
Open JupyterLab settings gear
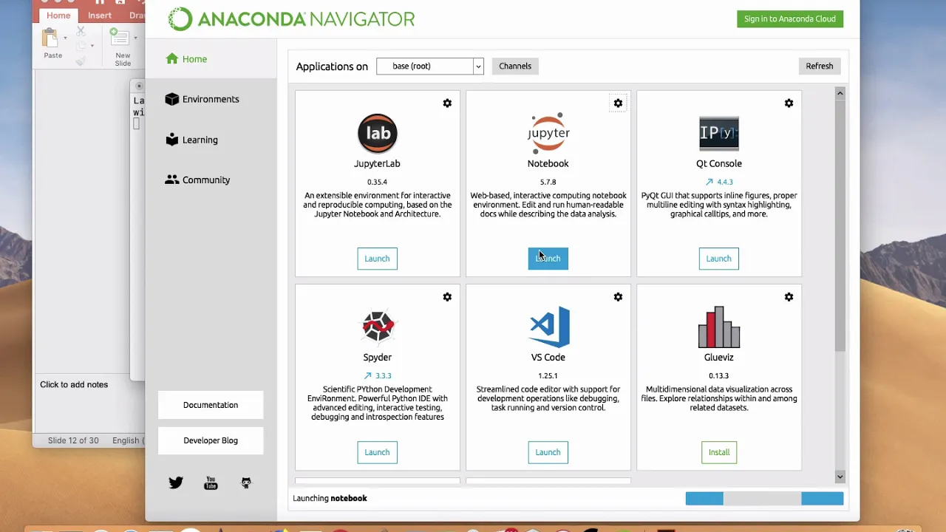coord(447,103)
